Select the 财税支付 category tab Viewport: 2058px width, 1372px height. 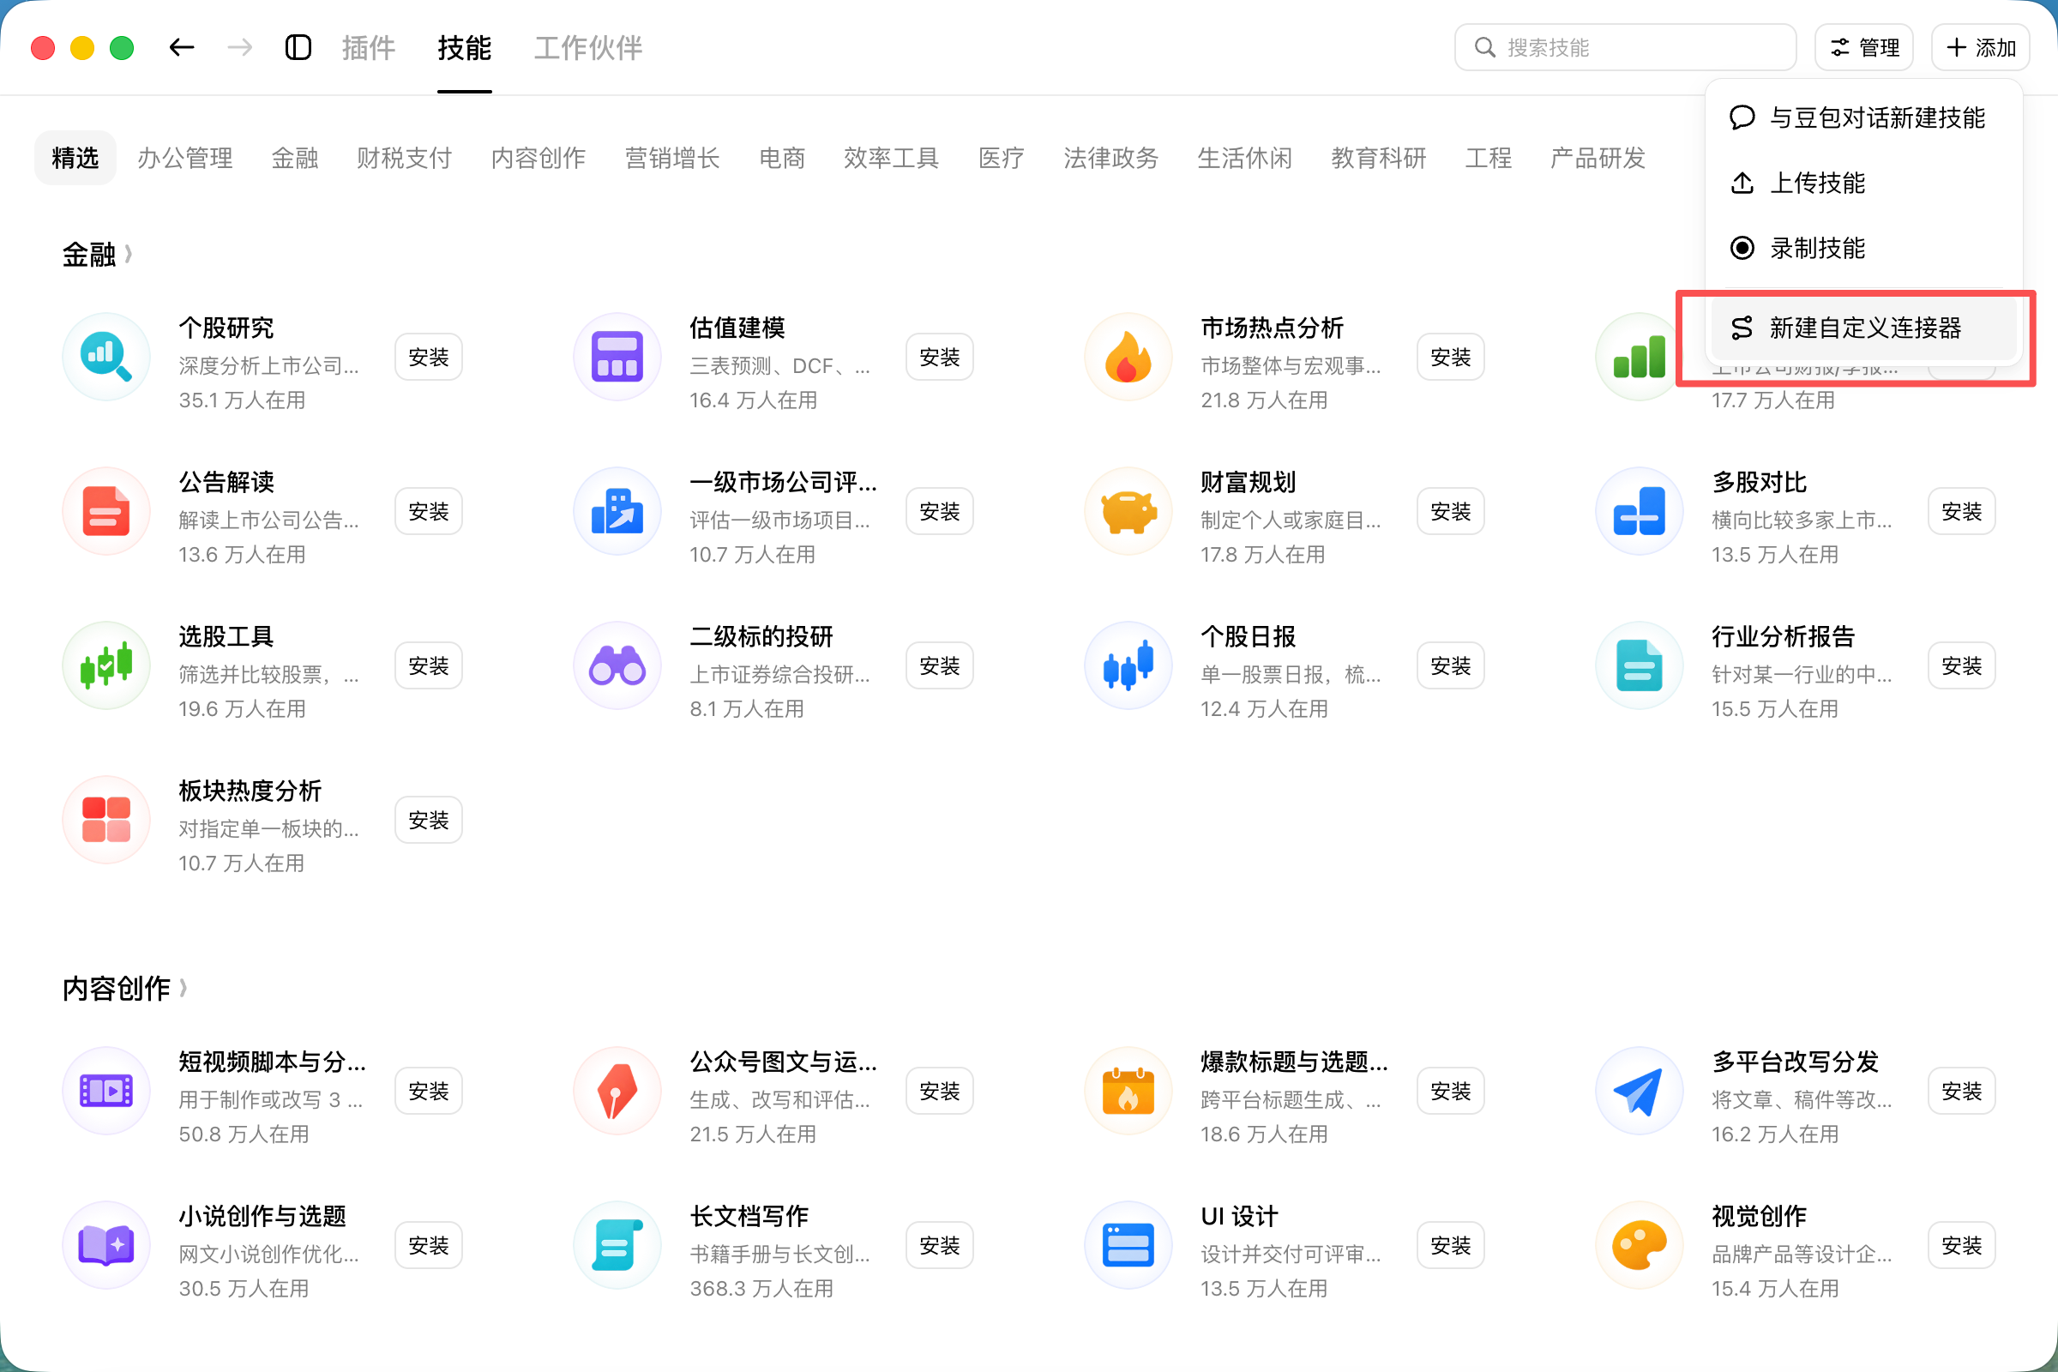pos(404,158)
